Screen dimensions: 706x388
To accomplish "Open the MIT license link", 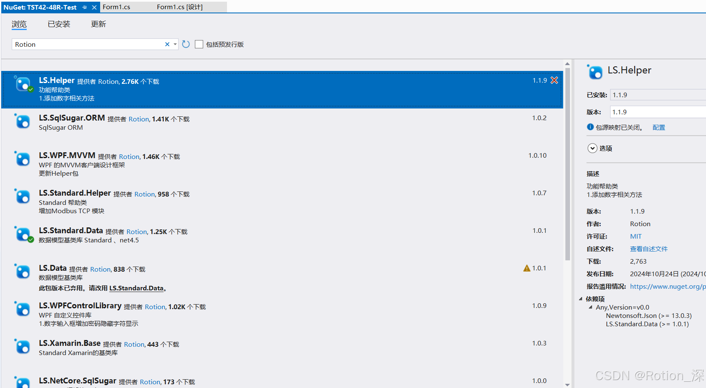I will (636, 236).
